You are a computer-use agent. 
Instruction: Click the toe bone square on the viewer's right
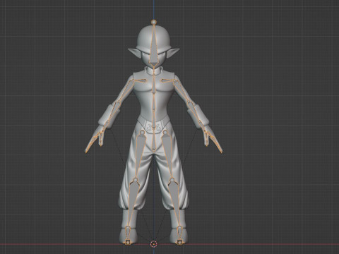(179, 242)
